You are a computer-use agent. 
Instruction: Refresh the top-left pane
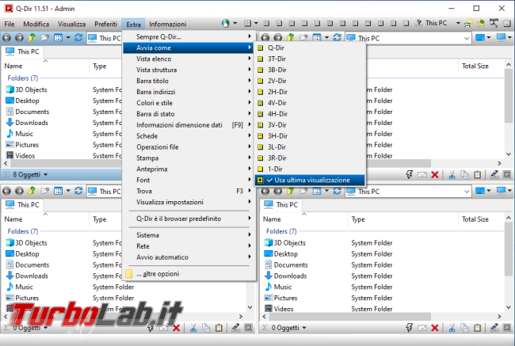[x=78, y=37]
